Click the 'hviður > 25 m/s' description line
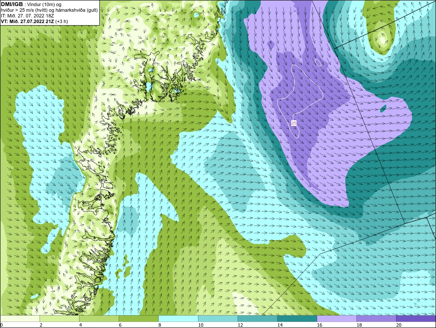Viewport: 436px width, 328px height. (49, 10)
